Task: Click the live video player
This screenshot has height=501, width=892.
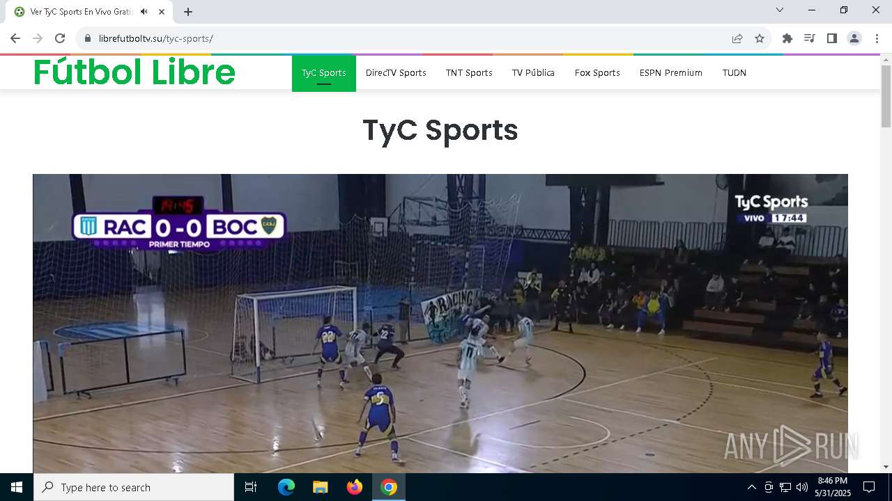Action: [x=440, y=324]
